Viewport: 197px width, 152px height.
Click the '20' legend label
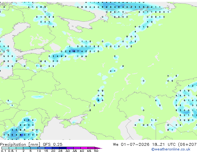click(x=53, y=151)
